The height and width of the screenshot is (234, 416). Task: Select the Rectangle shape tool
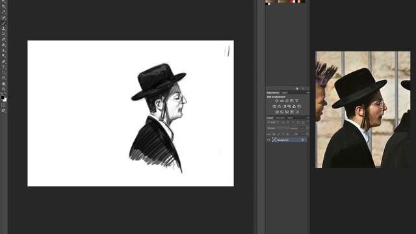(x=3, y=78)
